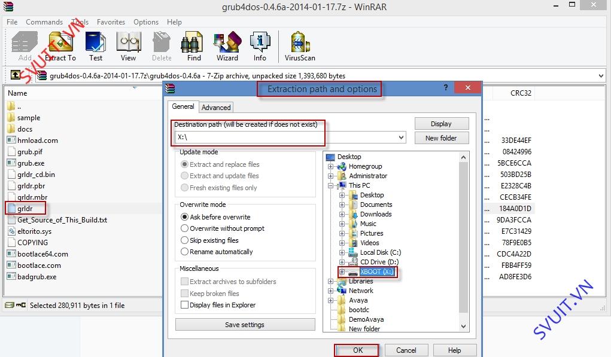
Task: Click the folder tree scrollbar down arrow
Action: tap(463, 327)
